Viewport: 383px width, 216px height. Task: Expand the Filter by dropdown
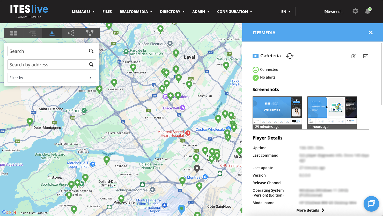[x=52, y=78]
